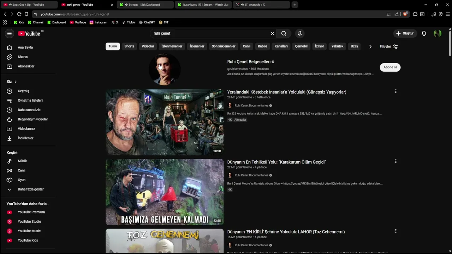Open Yeraltındaki Köstebek İnsanlar video title
The image size is (452, 254).
coord(287,92)
